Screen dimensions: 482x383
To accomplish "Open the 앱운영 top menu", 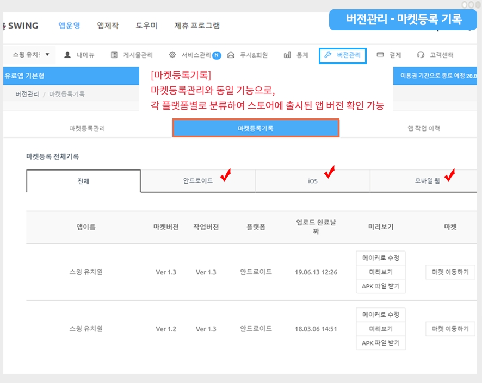I will pos(69,26).
